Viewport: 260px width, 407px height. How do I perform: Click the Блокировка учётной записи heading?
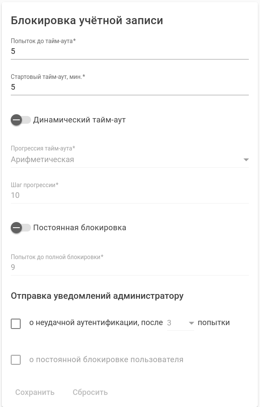[x=87, y=20]
